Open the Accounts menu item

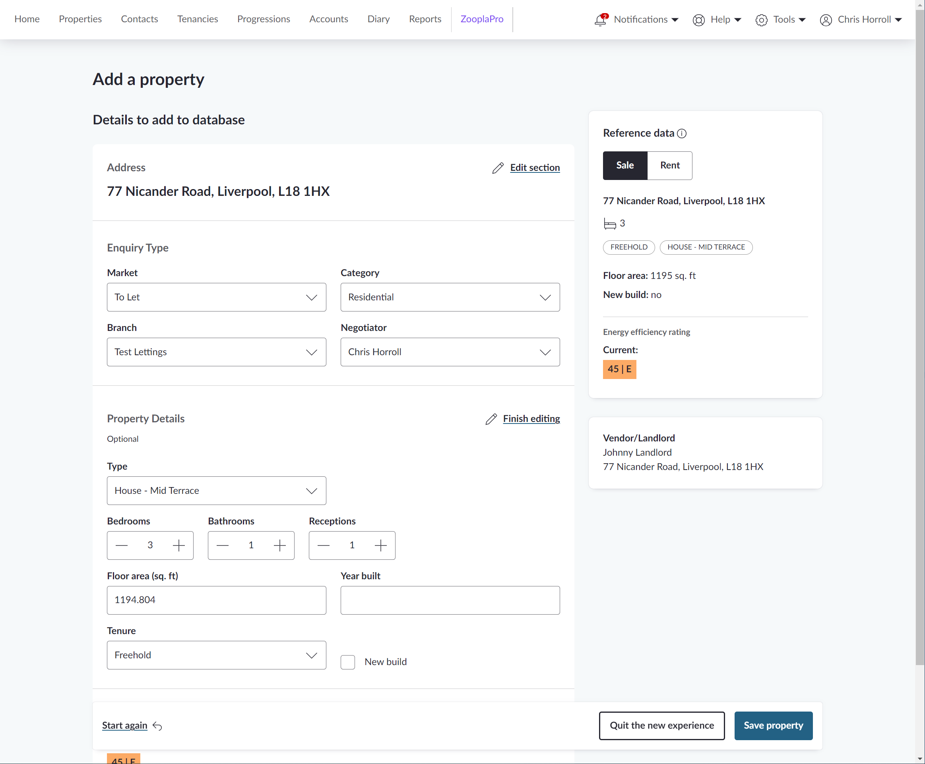point(329,19)
